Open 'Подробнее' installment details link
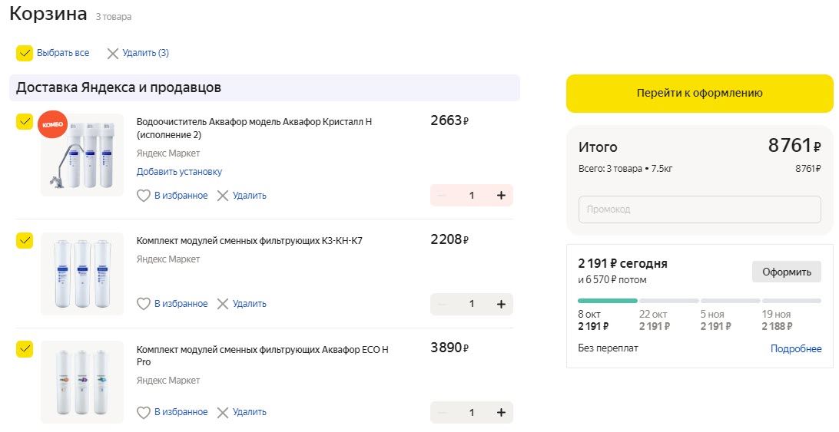839x432 pixels. point(796,348)
